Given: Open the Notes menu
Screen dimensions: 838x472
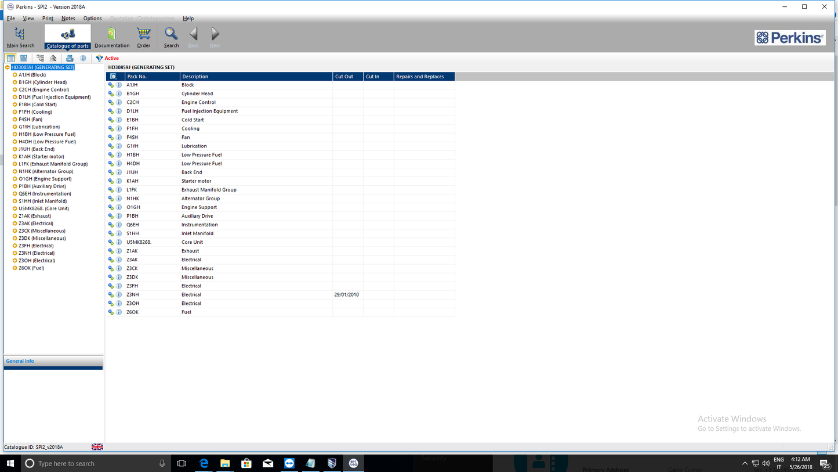Looking at the screenshot, I should 68,19.
